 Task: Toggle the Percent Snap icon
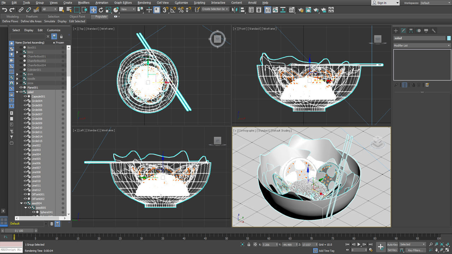[x=181, y=10]
